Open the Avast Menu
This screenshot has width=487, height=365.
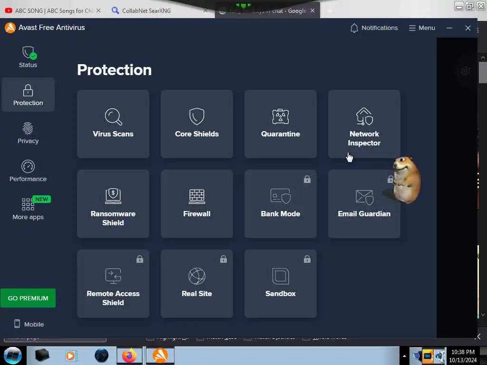coord(422,28)
